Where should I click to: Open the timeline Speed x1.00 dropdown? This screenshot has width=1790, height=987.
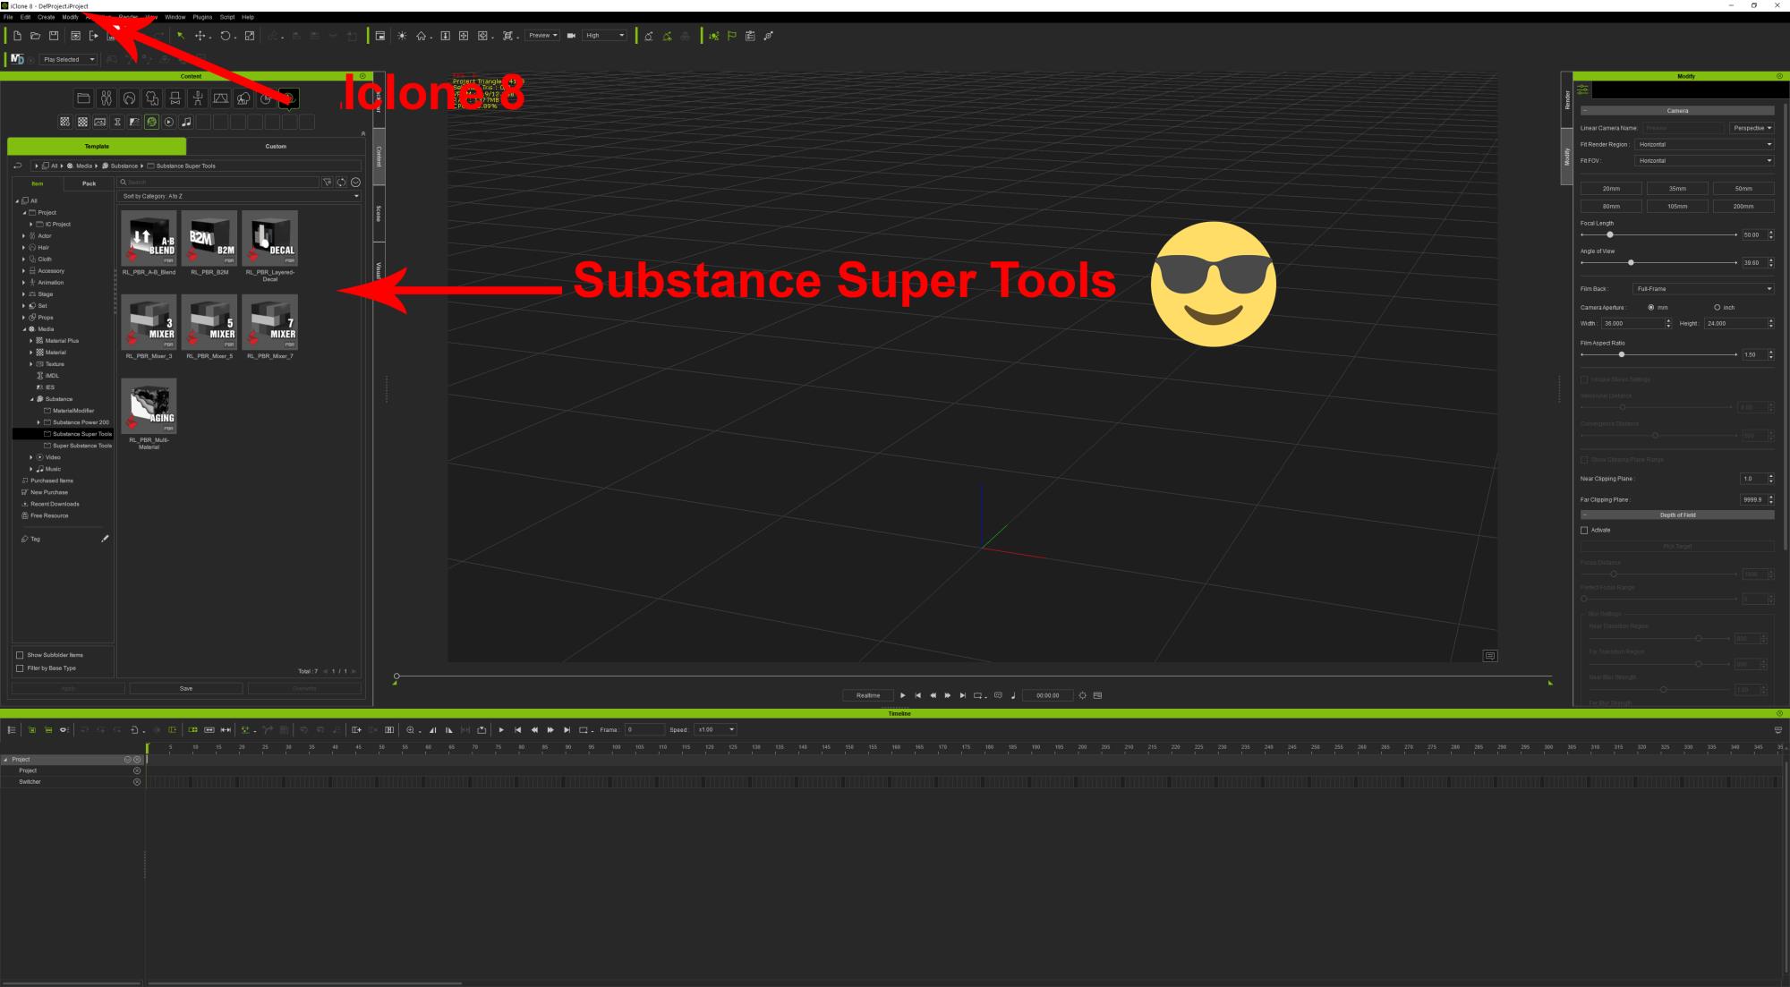click(716, 730)
